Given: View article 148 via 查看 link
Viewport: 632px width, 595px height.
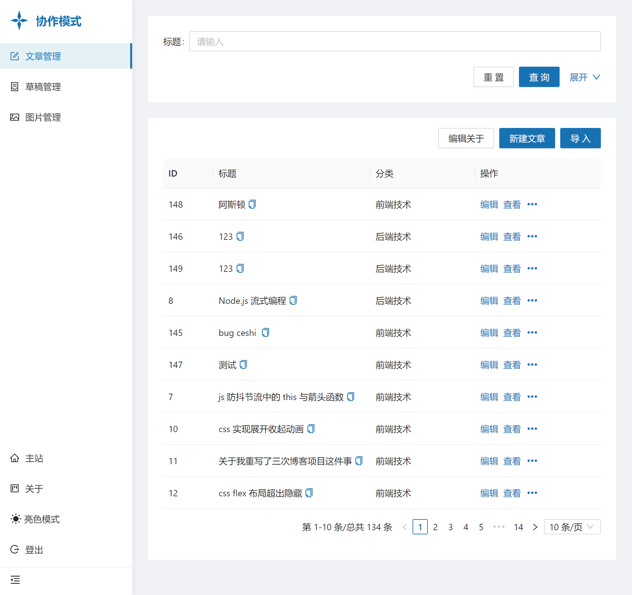Looking at the screenshot, I should coord(512,204).
